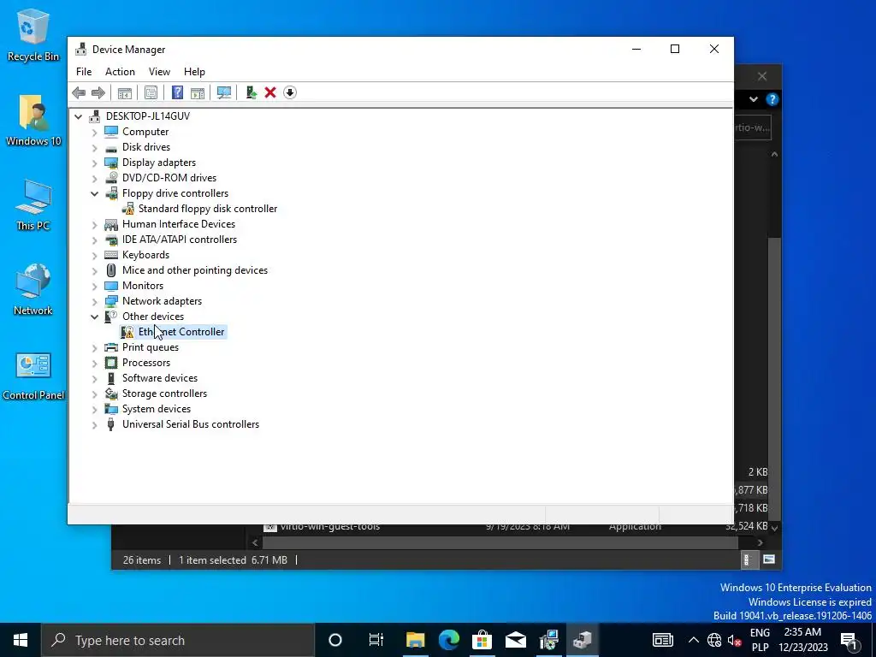Screen dimensions: 876x657
Task: Select the Software devices category
Action: [x=160, y=377]
